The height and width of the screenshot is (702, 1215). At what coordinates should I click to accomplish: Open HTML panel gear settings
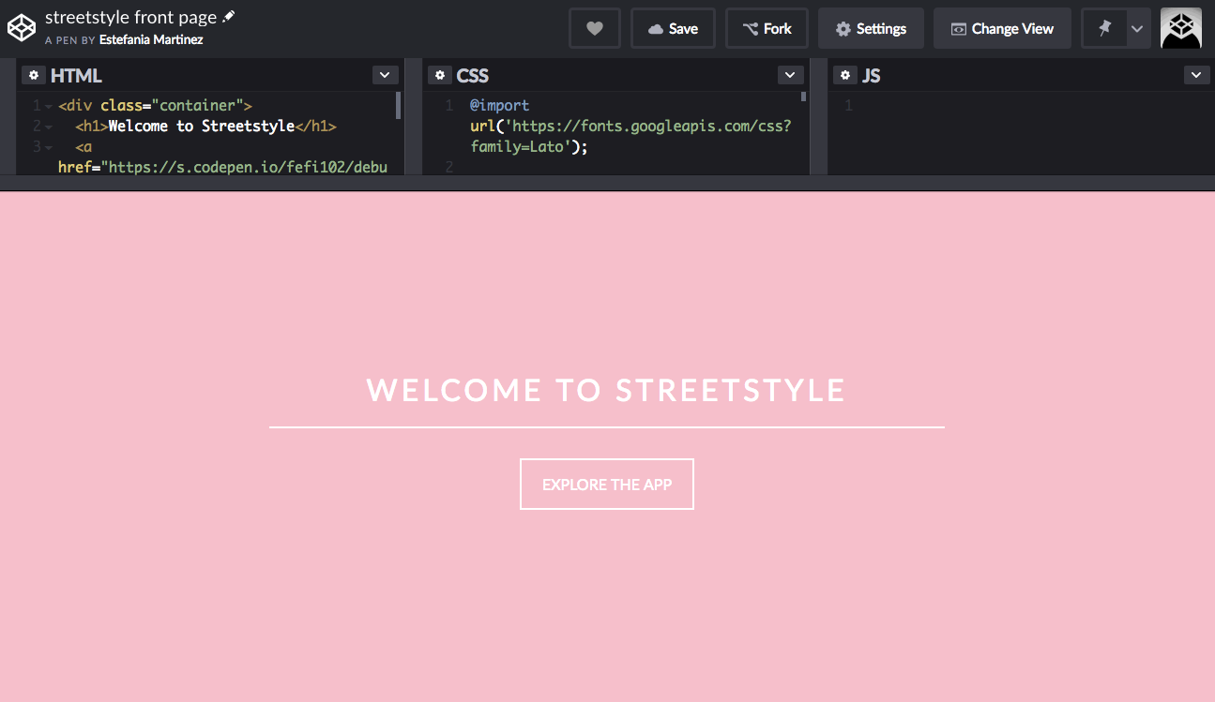point(34,75)
